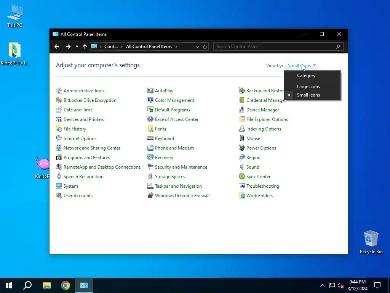Show hidden system tray icons
This screenshot has width=390, height=293.
coord(322,285)
